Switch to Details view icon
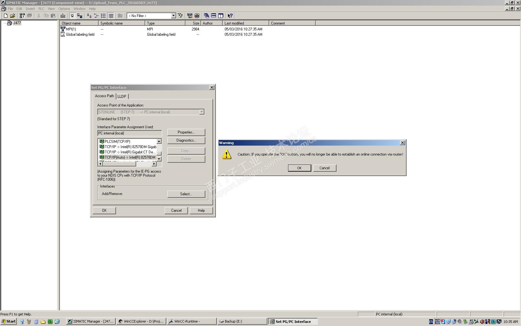 (x=111, y=16)
